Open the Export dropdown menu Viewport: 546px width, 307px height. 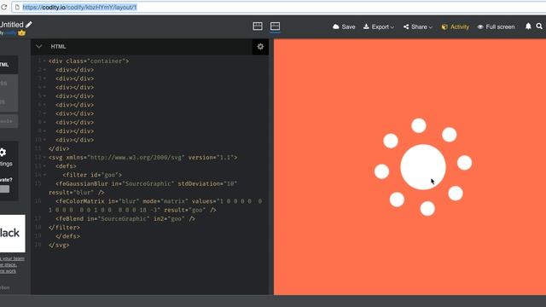click(x=379, y=26)
